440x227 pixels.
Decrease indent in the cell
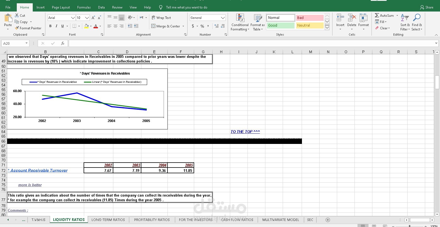pos(130,26)
